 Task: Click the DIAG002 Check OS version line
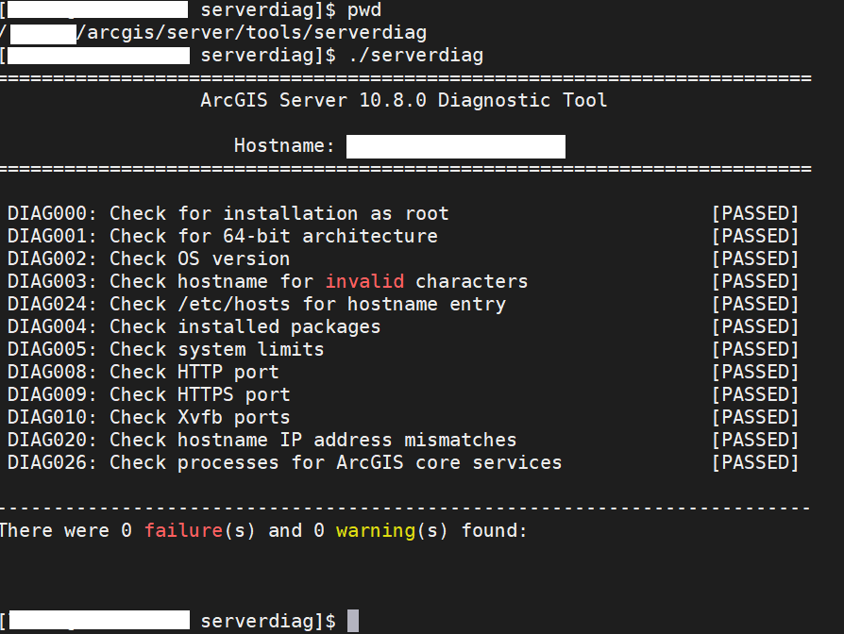pos(148,259)
